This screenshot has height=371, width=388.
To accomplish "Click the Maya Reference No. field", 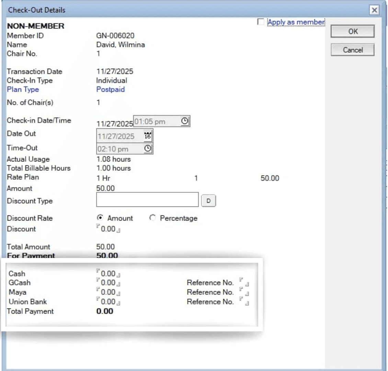I will 244,292.
